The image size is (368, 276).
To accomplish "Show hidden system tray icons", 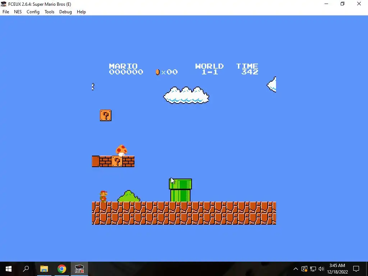I will 296,269.
